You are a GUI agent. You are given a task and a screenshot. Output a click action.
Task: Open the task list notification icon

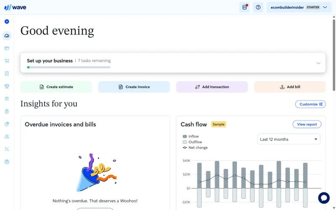click(244, 7)
